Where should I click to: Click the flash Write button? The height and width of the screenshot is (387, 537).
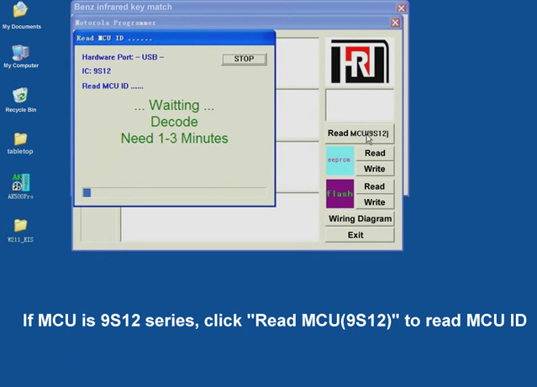pos(375,202)
